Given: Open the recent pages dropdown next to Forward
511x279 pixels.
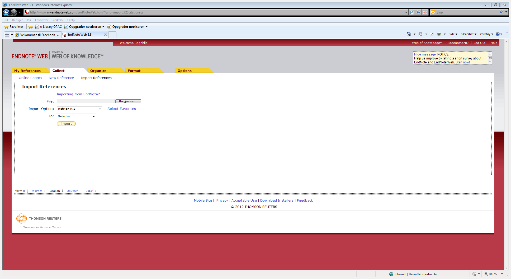Looking at the screenshot, I should [x=20, y=12].
